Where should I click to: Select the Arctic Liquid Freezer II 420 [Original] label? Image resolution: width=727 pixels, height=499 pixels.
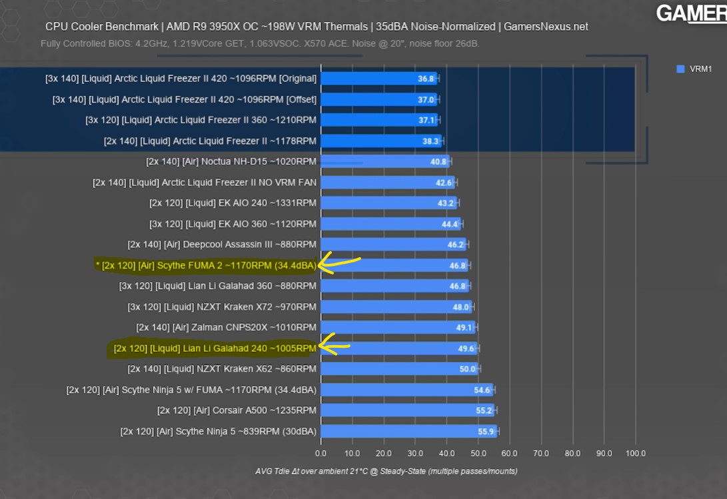tap(181, 79)
